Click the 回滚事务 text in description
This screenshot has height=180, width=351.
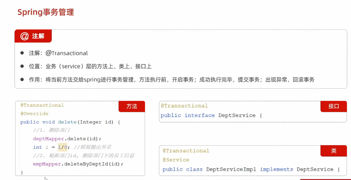304,80
